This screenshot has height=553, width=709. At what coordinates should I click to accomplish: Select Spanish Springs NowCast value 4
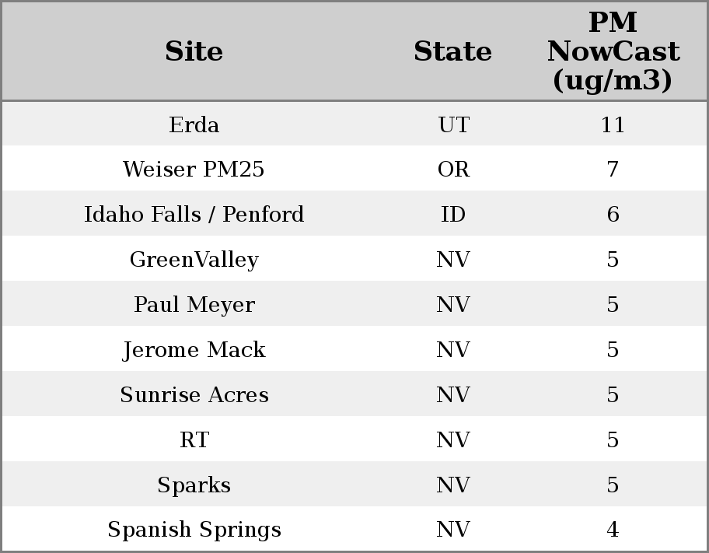(x=613, y=530)
